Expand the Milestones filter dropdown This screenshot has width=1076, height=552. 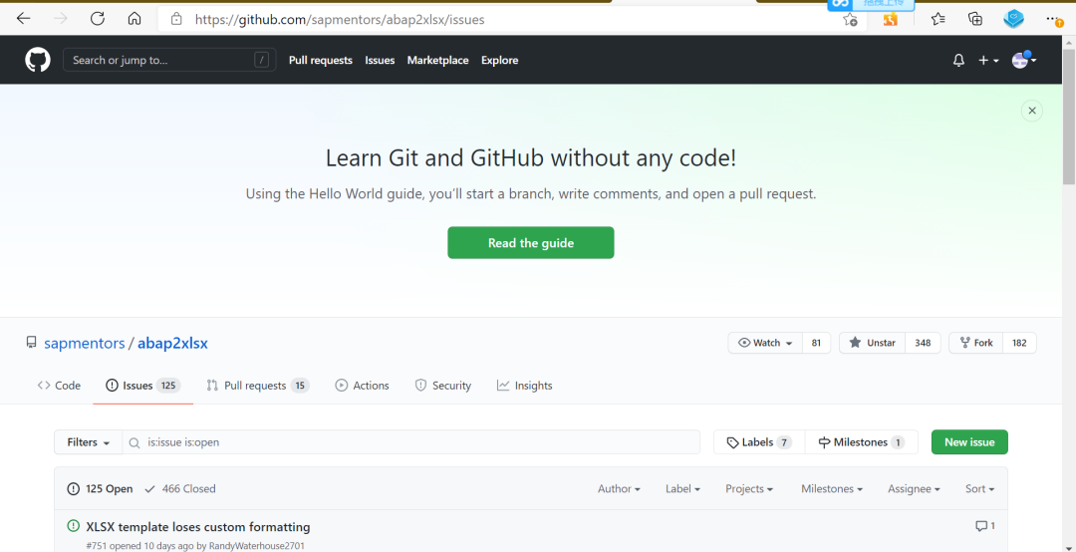click(x=832, y=489)
